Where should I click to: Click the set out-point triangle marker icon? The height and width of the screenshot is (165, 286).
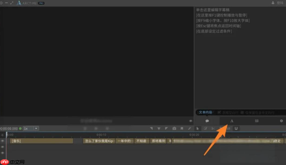[x=166, y=128]
